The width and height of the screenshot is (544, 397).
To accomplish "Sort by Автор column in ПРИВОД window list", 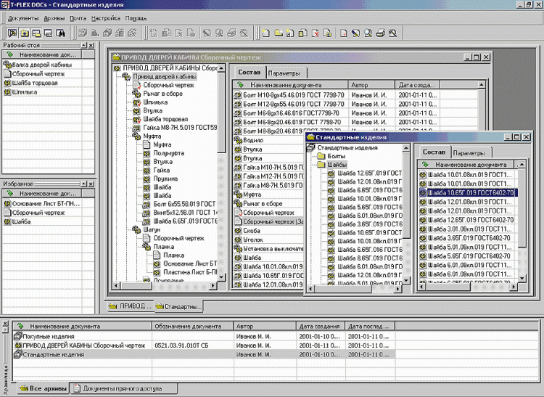I will click(371, 85).
